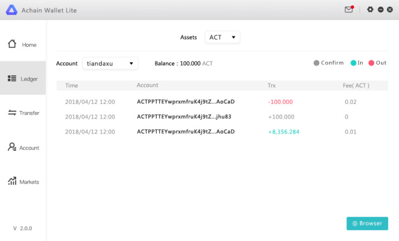The height and width of the screenshot is (241, 399).
Task: Go to the Home label in the sidebar
Action: click(29, 45)
